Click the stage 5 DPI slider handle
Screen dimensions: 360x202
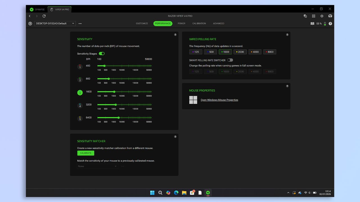(119, 118)
